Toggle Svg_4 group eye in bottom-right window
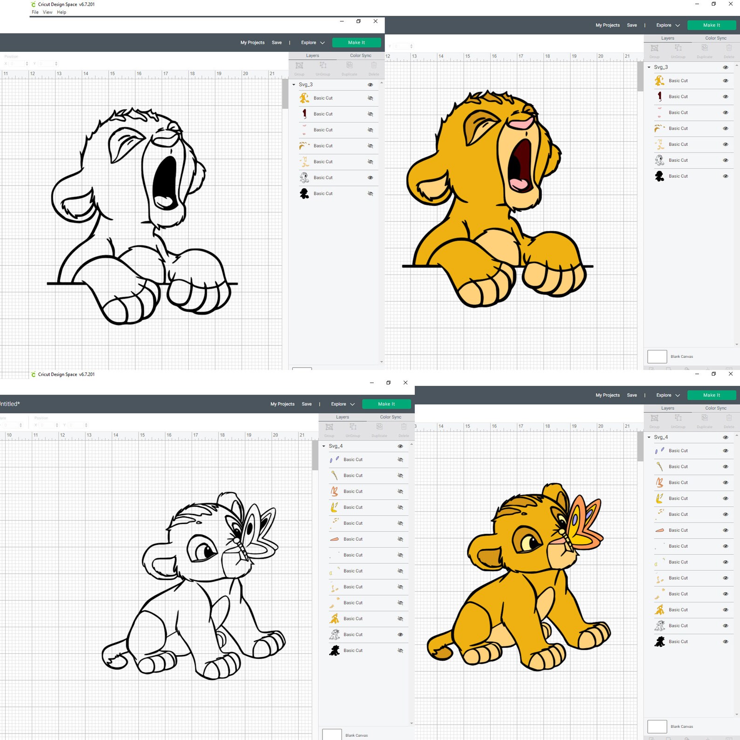740x740 pixels. pyautogui.click(x=726, y=438)
